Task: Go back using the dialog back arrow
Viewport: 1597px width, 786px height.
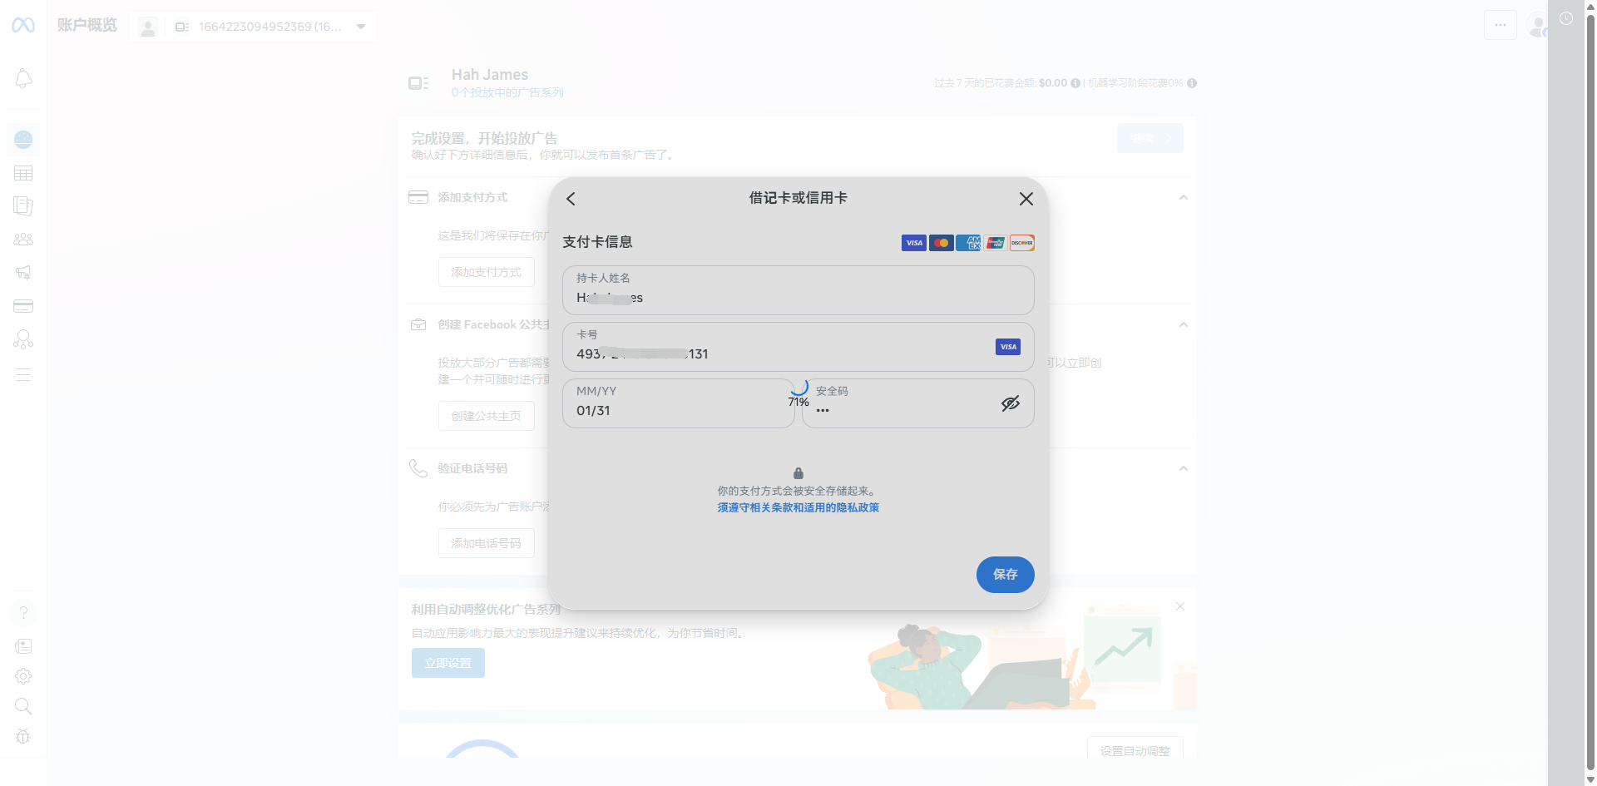Action: click(571, 199)
